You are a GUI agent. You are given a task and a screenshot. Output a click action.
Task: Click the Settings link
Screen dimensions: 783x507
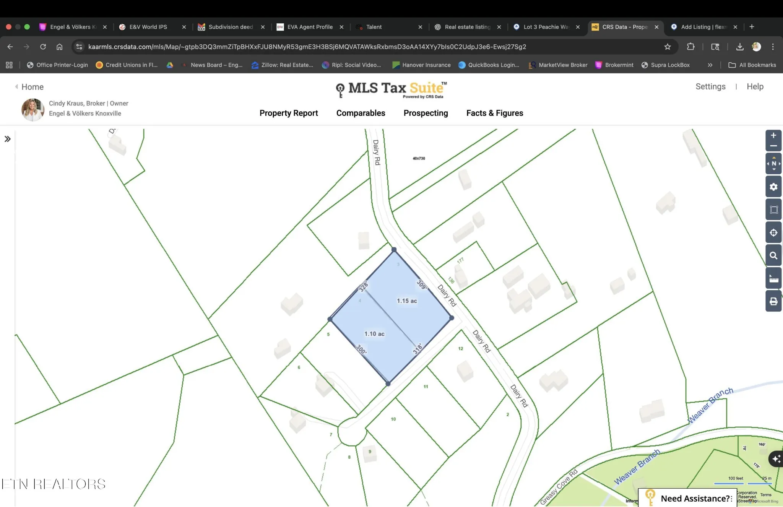coord(710,86)
